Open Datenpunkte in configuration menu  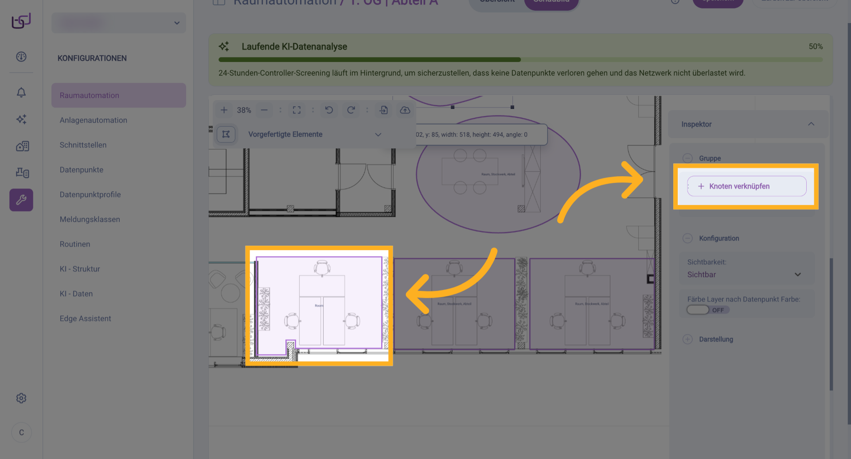(82, 170)
